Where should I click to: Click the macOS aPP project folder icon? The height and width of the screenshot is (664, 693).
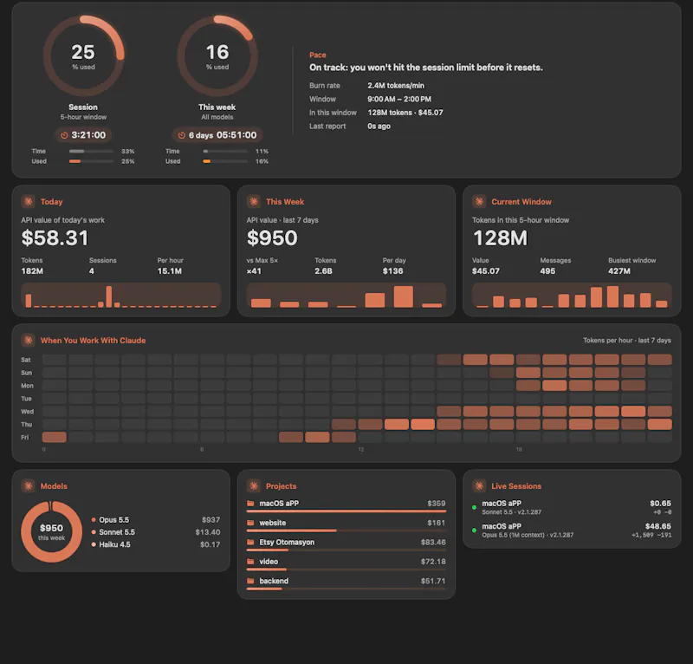click(x=250, y=504)
